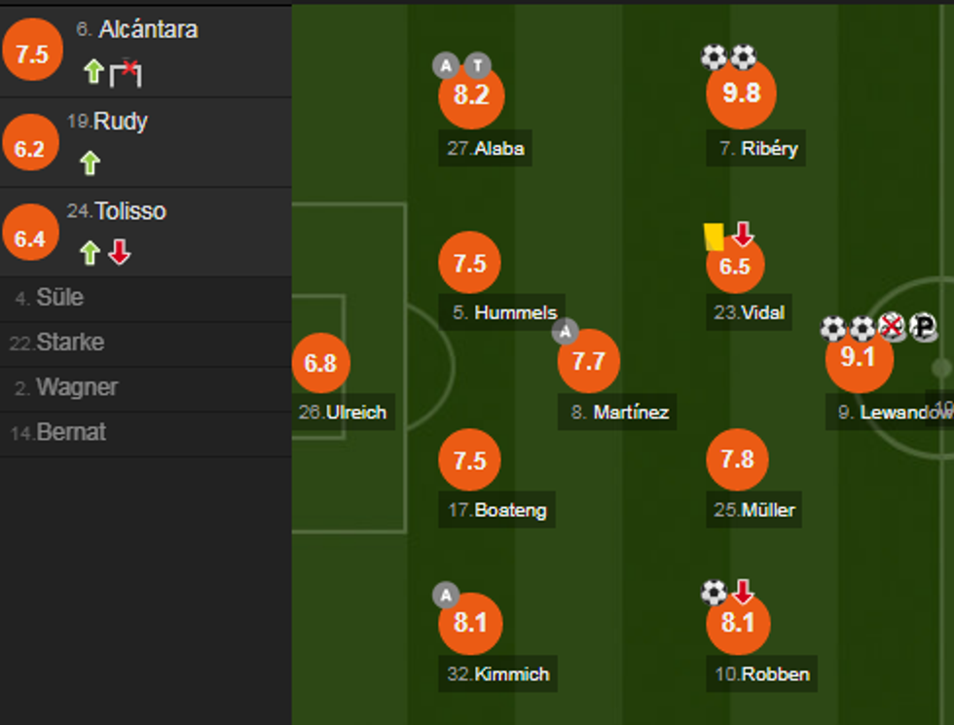The width and height of the screenshot is (954, 725).
Task: Click Robben's red substitution arrow
Action: 743,591
